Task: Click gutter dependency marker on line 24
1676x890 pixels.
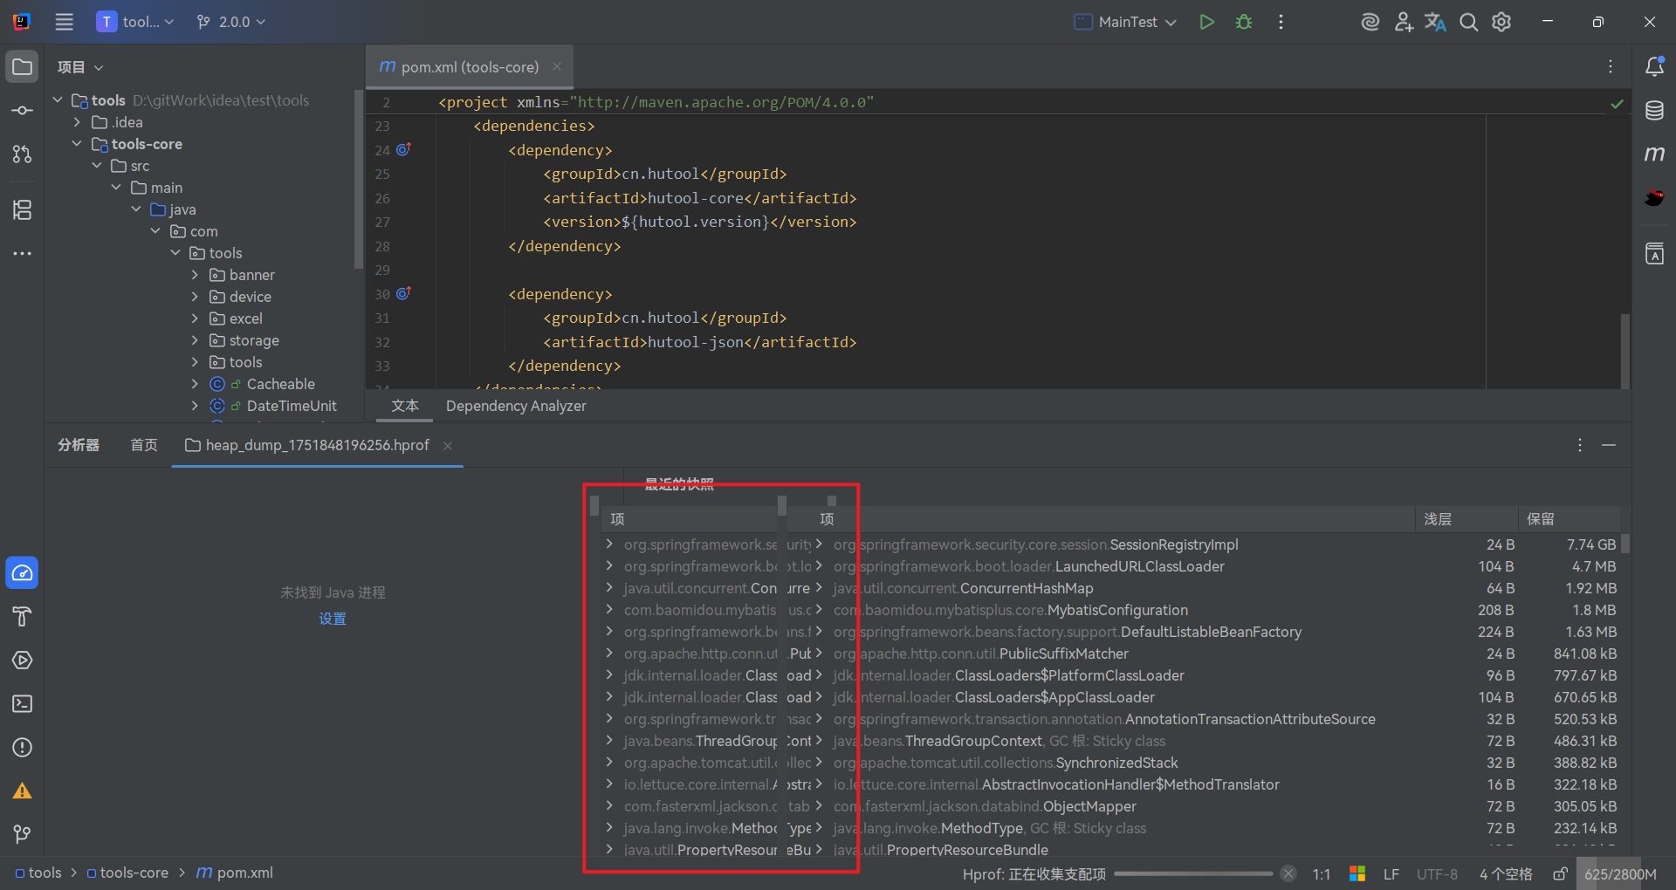Action: (403, 149)
